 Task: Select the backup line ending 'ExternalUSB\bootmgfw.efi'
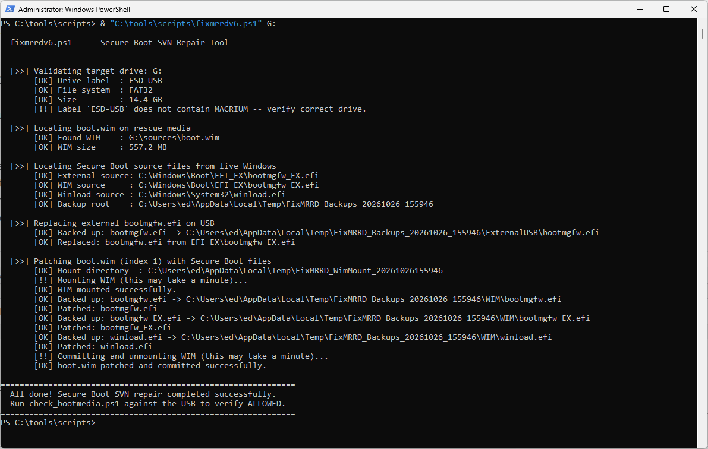coord(316,232)
